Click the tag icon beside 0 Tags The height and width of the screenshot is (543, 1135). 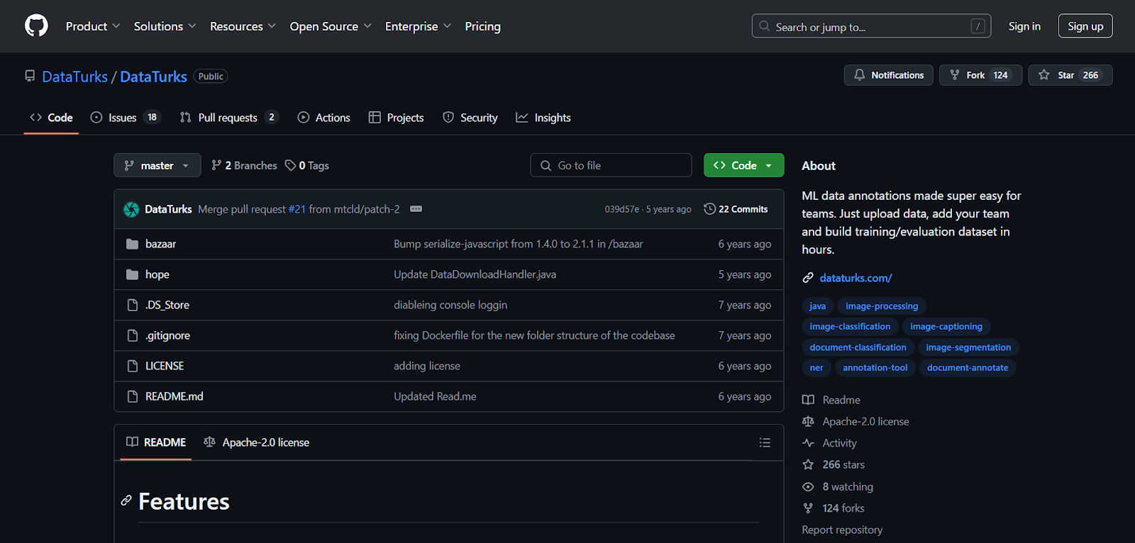pos(290,165)
